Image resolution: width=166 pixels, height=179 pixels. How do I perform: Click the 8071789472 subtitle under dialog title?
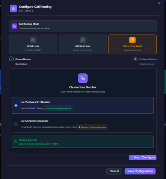(x=26, y=11)
